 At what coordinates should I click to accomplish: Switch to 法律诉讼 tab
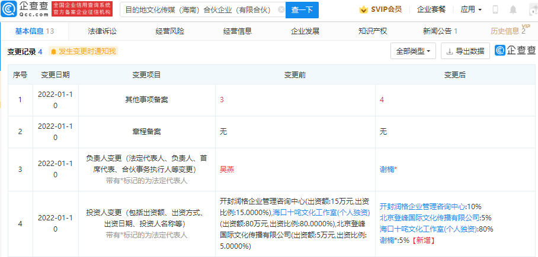point(103,31)
